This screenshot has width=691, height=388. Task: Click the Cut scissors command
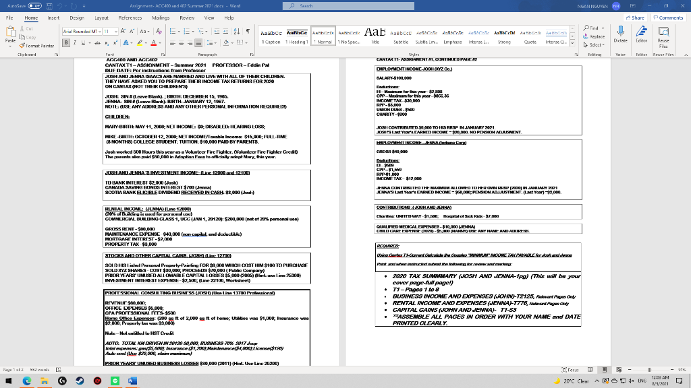(x=26, y=28)
